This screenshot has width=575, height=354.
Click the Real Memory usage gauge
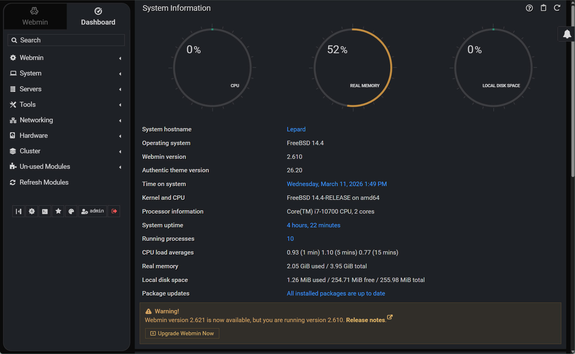353,68
